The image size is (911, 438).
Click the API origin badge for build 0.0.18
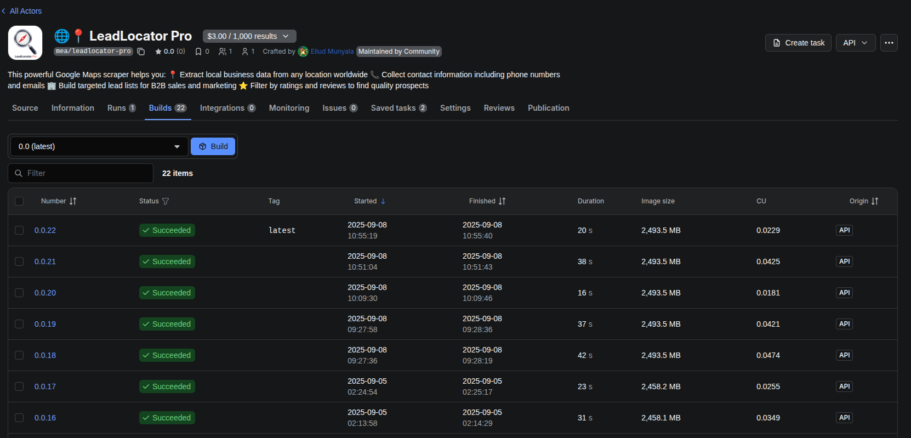[x=844, y=355]
